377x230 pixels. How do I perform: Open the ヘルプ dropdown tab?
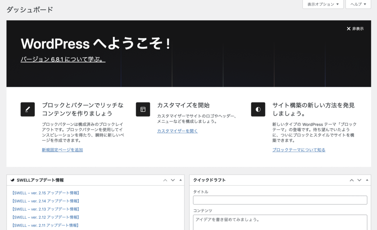(x=358, y=4)
